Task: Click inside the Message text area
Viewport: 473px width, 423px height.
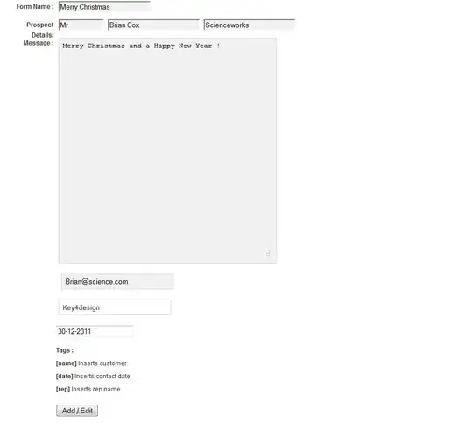Action: (167, 151)
